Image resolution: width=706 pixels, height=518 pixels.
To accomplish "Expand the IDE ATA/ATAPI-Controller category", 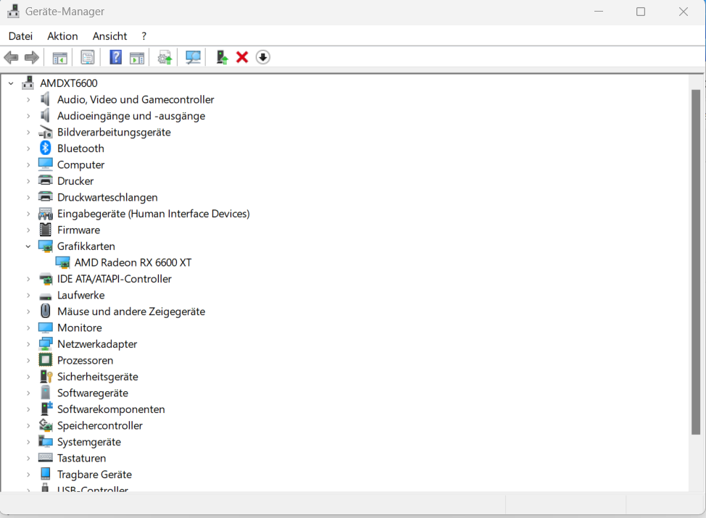I will (x=28, y=279).
